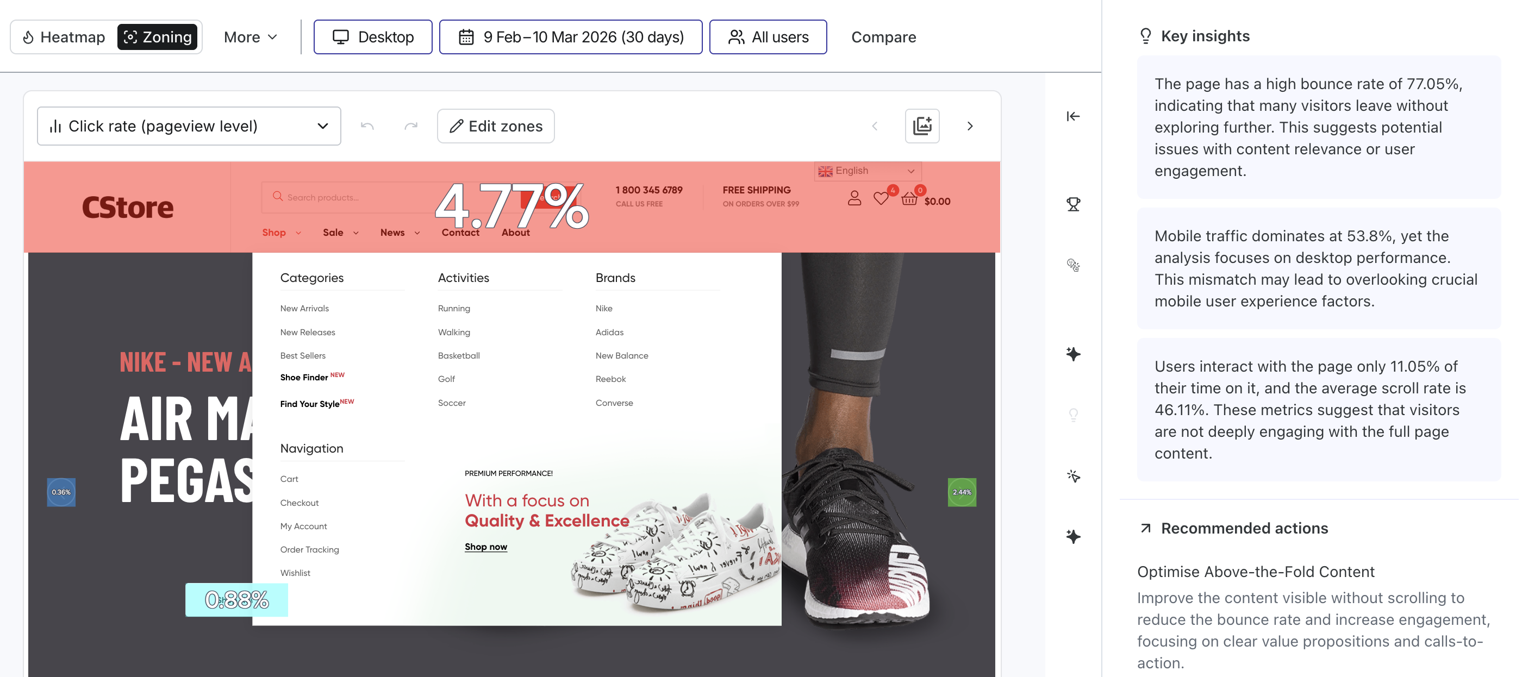The image size is (1522, 677).
Task: Expand the More menu
Action: pyautogui.click(x=251, y=37)
